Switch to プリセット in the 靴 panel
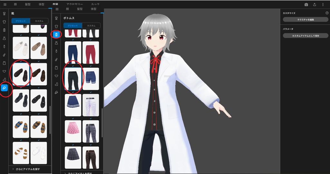Viewport: 330px width, 174px height. pyautogui.click(x=21, y=21)
